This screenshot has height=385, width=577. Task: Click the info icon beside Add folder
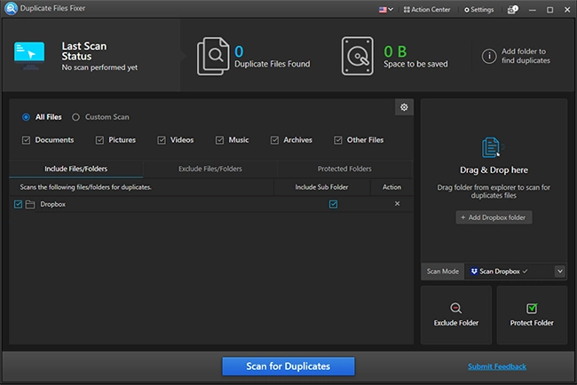489,56
